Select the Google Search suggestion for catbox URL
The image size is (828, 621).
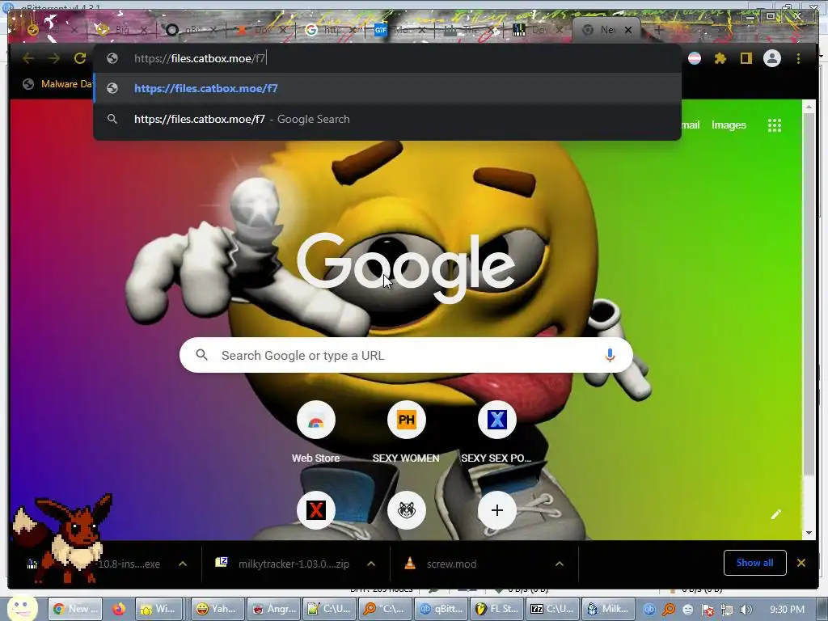pyautogui.click(x=387, y=119)
